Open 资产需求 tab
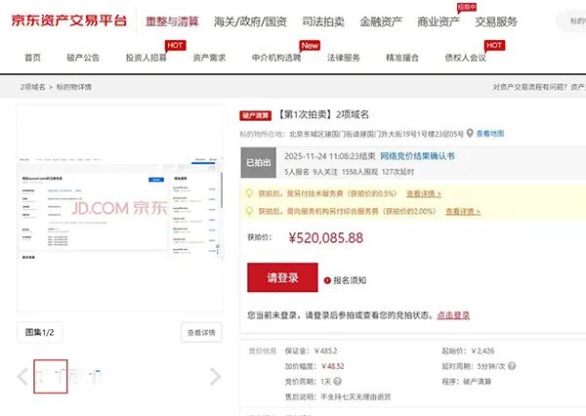Image resolution: width=586 pixels, height=416 pixels. 209,58
